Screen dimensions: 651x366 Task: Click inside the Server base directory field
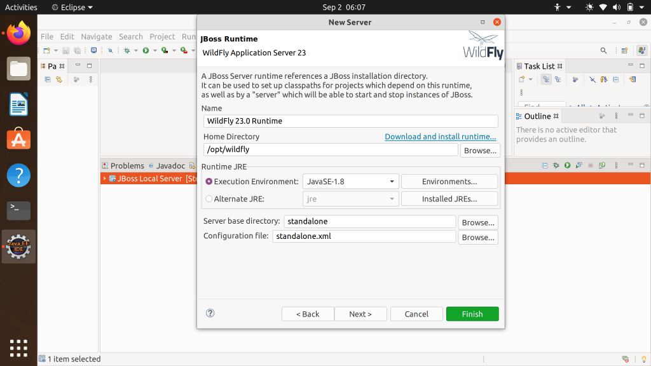pos(369,222)
